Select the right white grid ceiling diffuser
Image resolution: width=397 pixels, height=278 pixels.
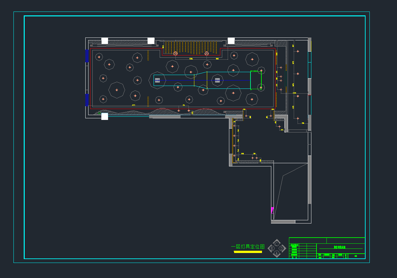[x=217, y=80]
